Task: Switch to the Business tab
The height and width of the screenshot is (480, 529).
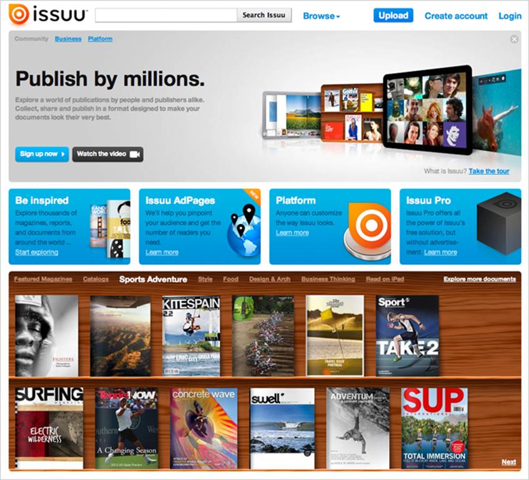Action: coord(68,39)
